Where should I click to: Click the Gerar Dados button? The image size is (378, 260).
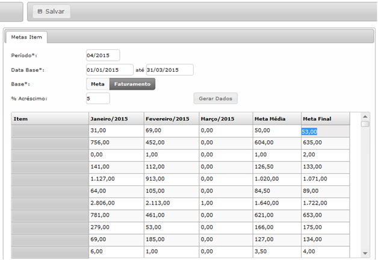tap(215, 98)
